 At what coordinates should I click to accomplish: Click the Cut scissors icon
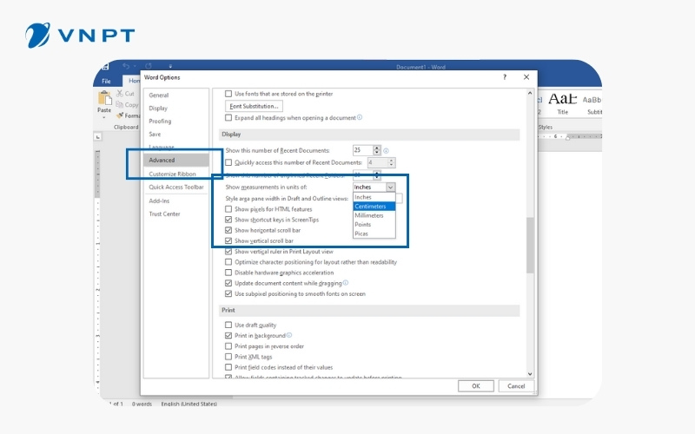point(119,93)
